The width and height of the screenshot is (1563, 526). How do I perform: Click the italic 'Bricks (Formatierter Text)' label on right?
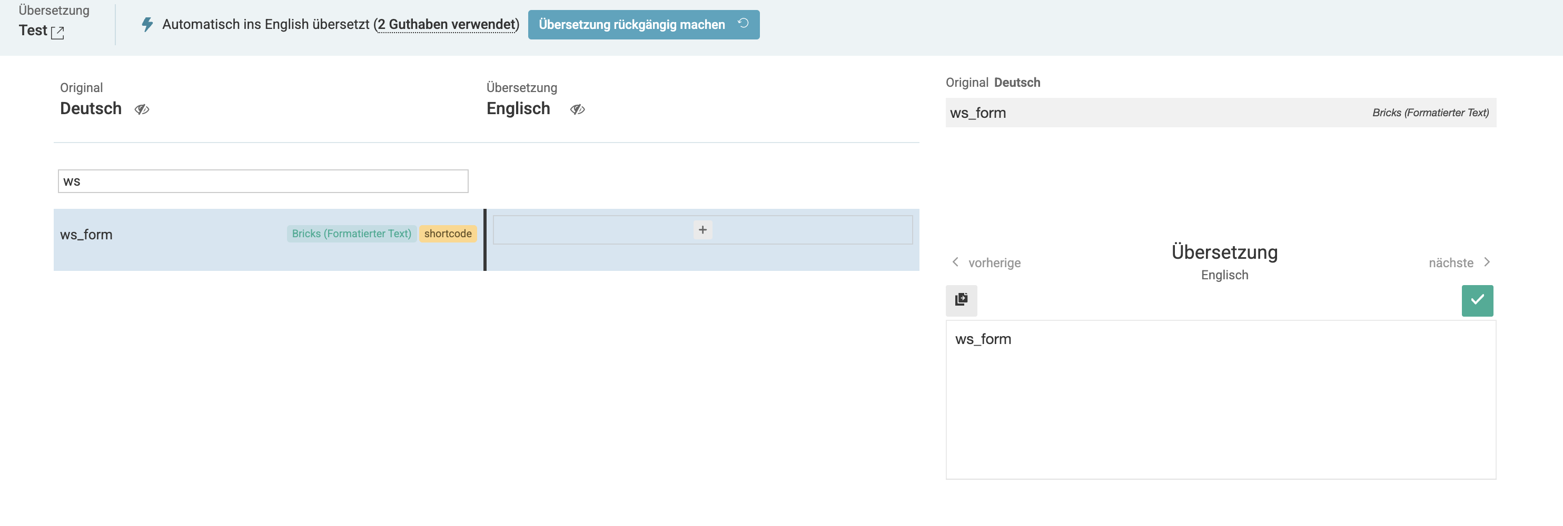coord(1430,113)
